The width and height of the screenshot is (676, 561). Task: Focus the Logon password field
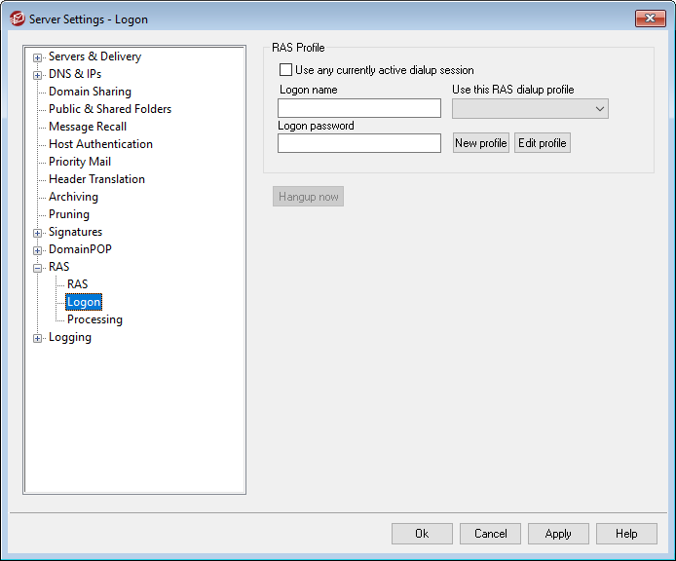[x=358, y=143]
